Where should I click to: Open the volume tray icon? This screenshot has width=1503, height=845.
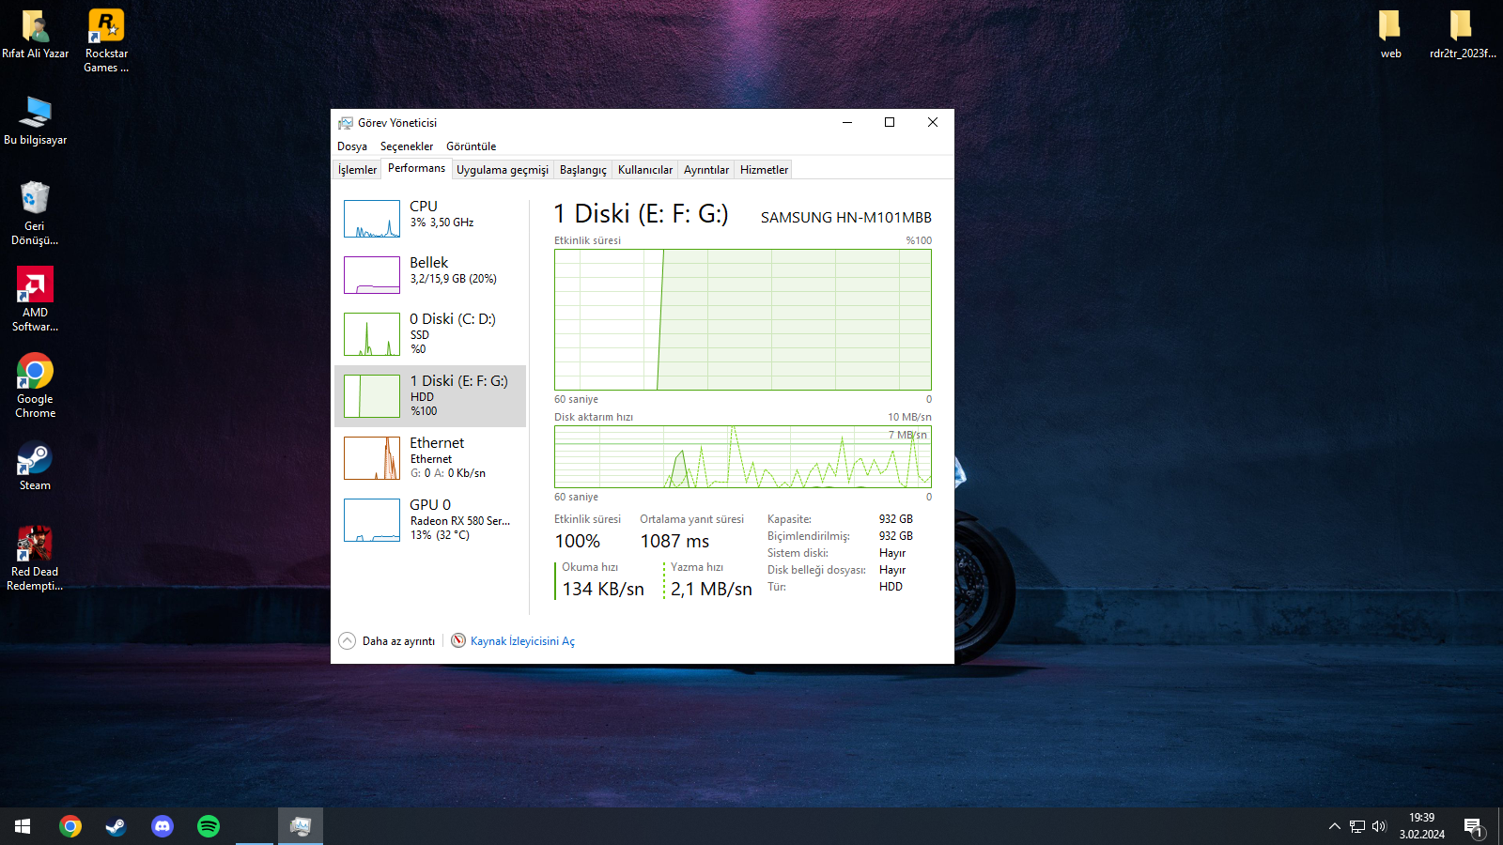(x=1379, y=826)
